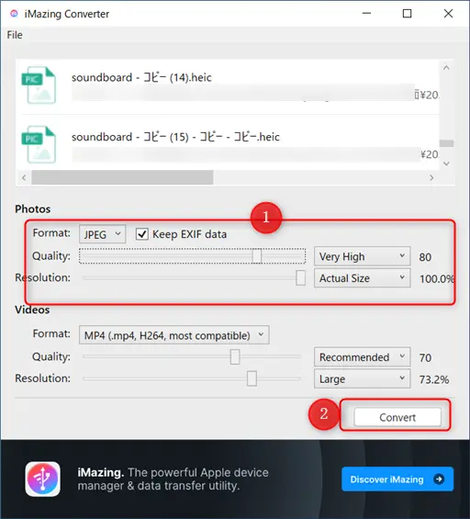Click the Convert button
The image size is (470, 519).
pos(397,417)
